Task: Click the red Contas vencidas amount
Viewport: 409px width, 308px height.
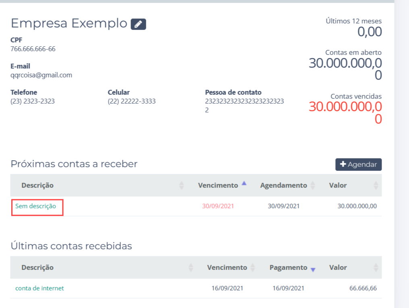Action: (345, 112)
